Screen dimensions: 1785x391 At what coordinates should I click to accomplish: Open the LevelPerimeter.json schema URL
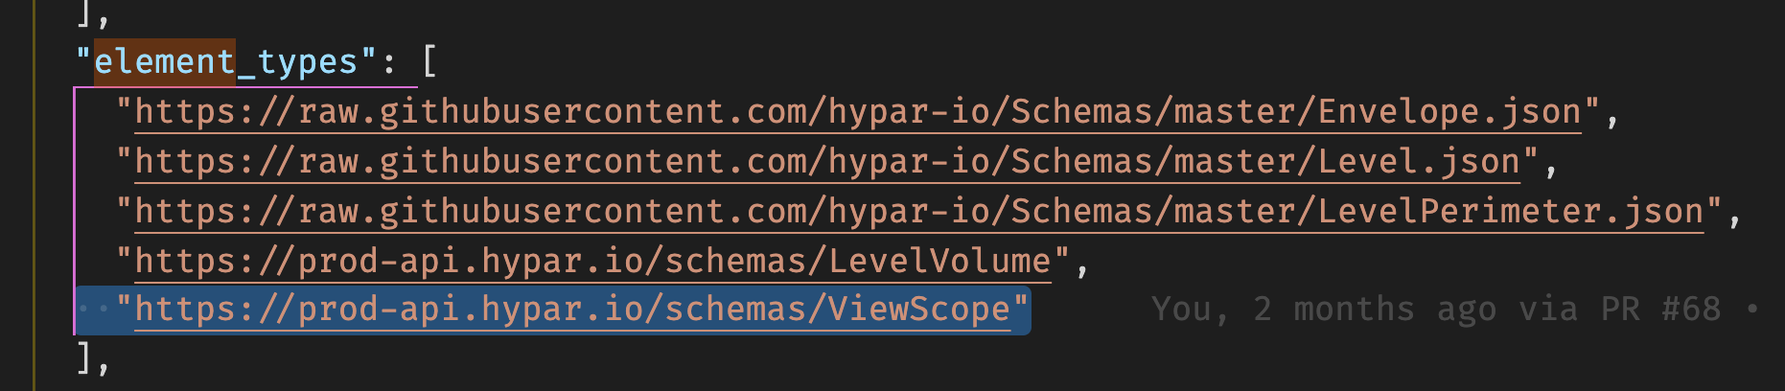(919, 212)
